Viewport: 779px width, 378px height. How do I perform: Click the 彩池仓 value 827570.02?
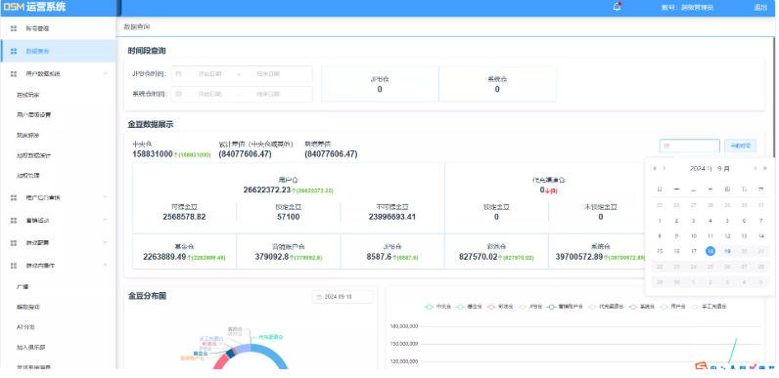tap(479, 257)
